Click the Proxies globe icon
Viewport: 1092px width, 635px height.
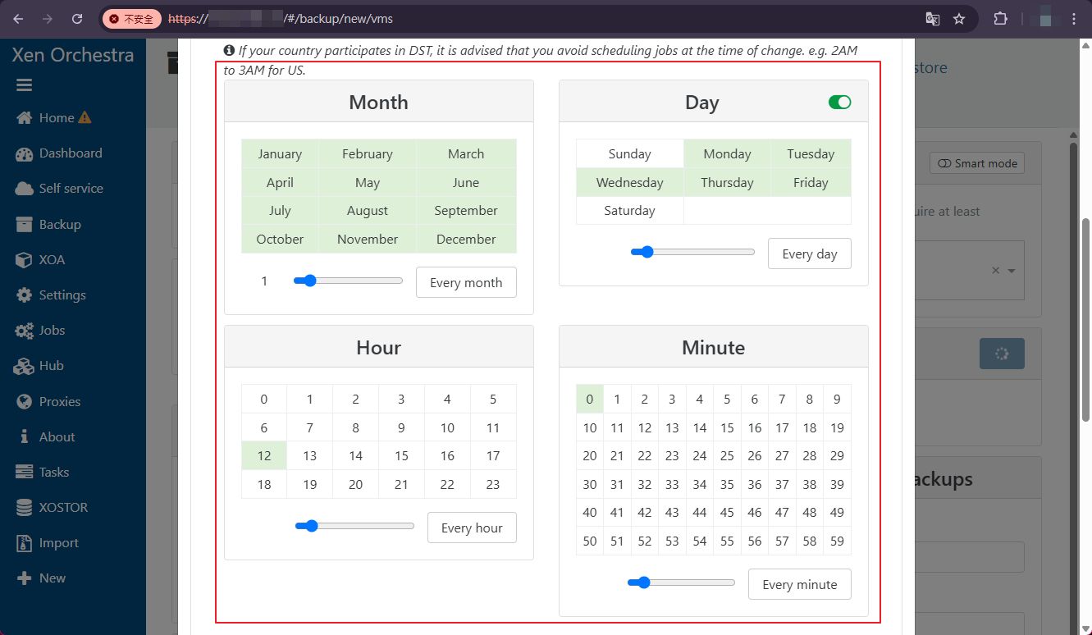[25, 402]
